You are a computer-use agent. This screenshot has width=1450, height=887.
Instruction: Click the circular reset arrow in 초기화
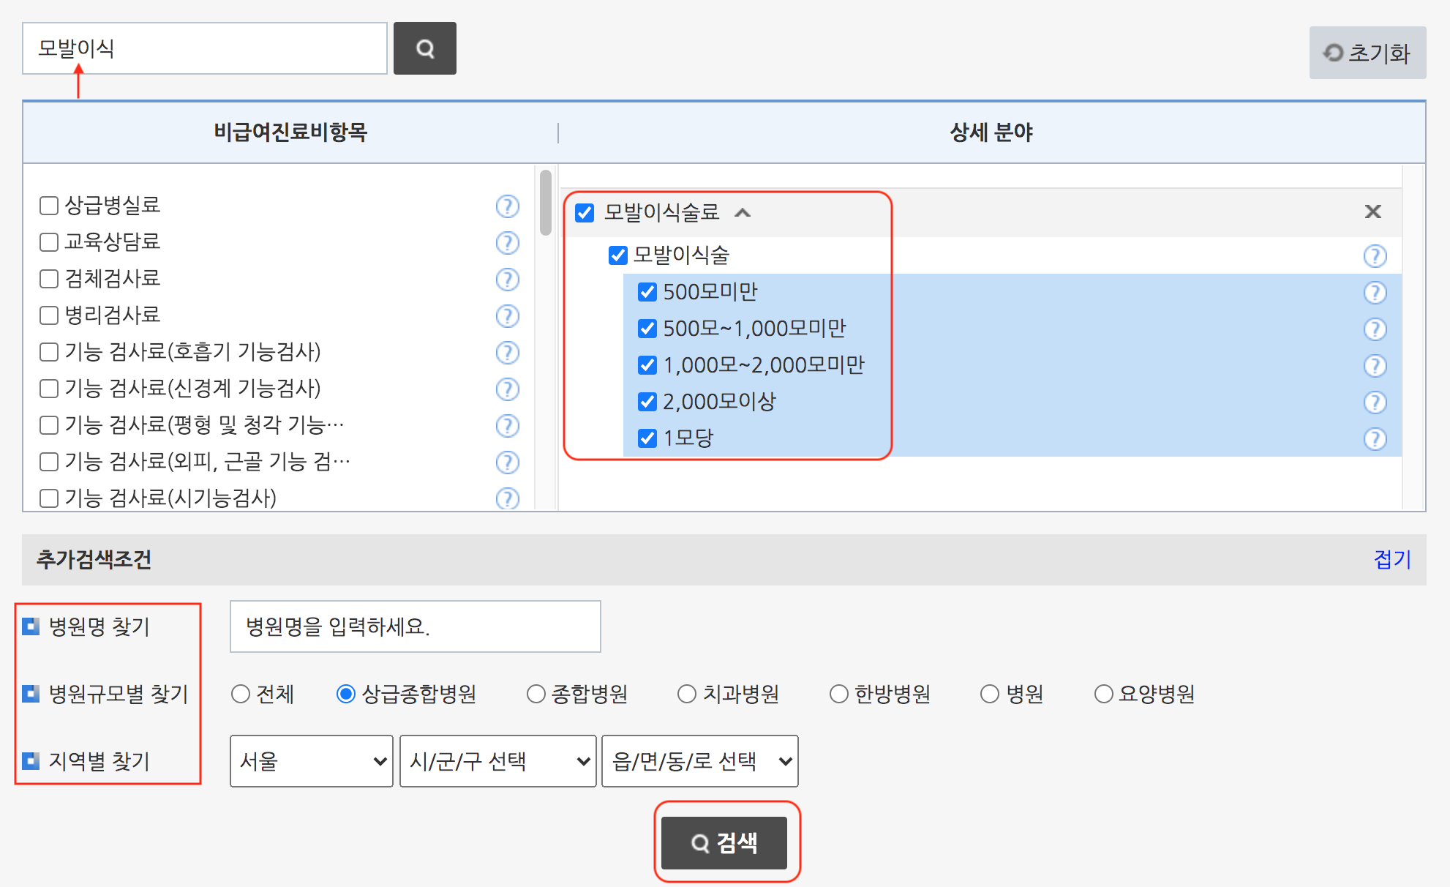pyautogui.click(x=1334, y=52)
